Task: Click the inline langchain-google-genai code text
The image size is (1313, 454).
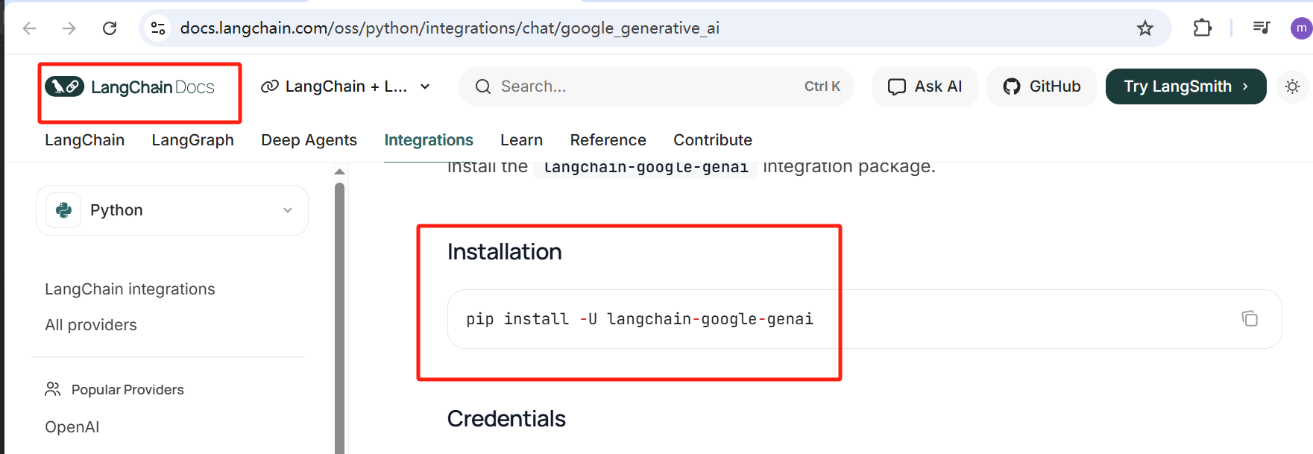Action: [646, 167]
